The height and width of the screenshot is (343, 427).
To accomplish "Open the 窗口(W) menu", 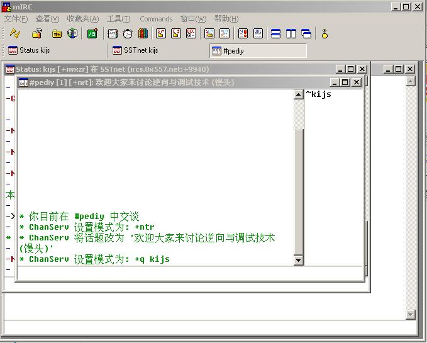I will pyautogui.click(x=193, y=19).
